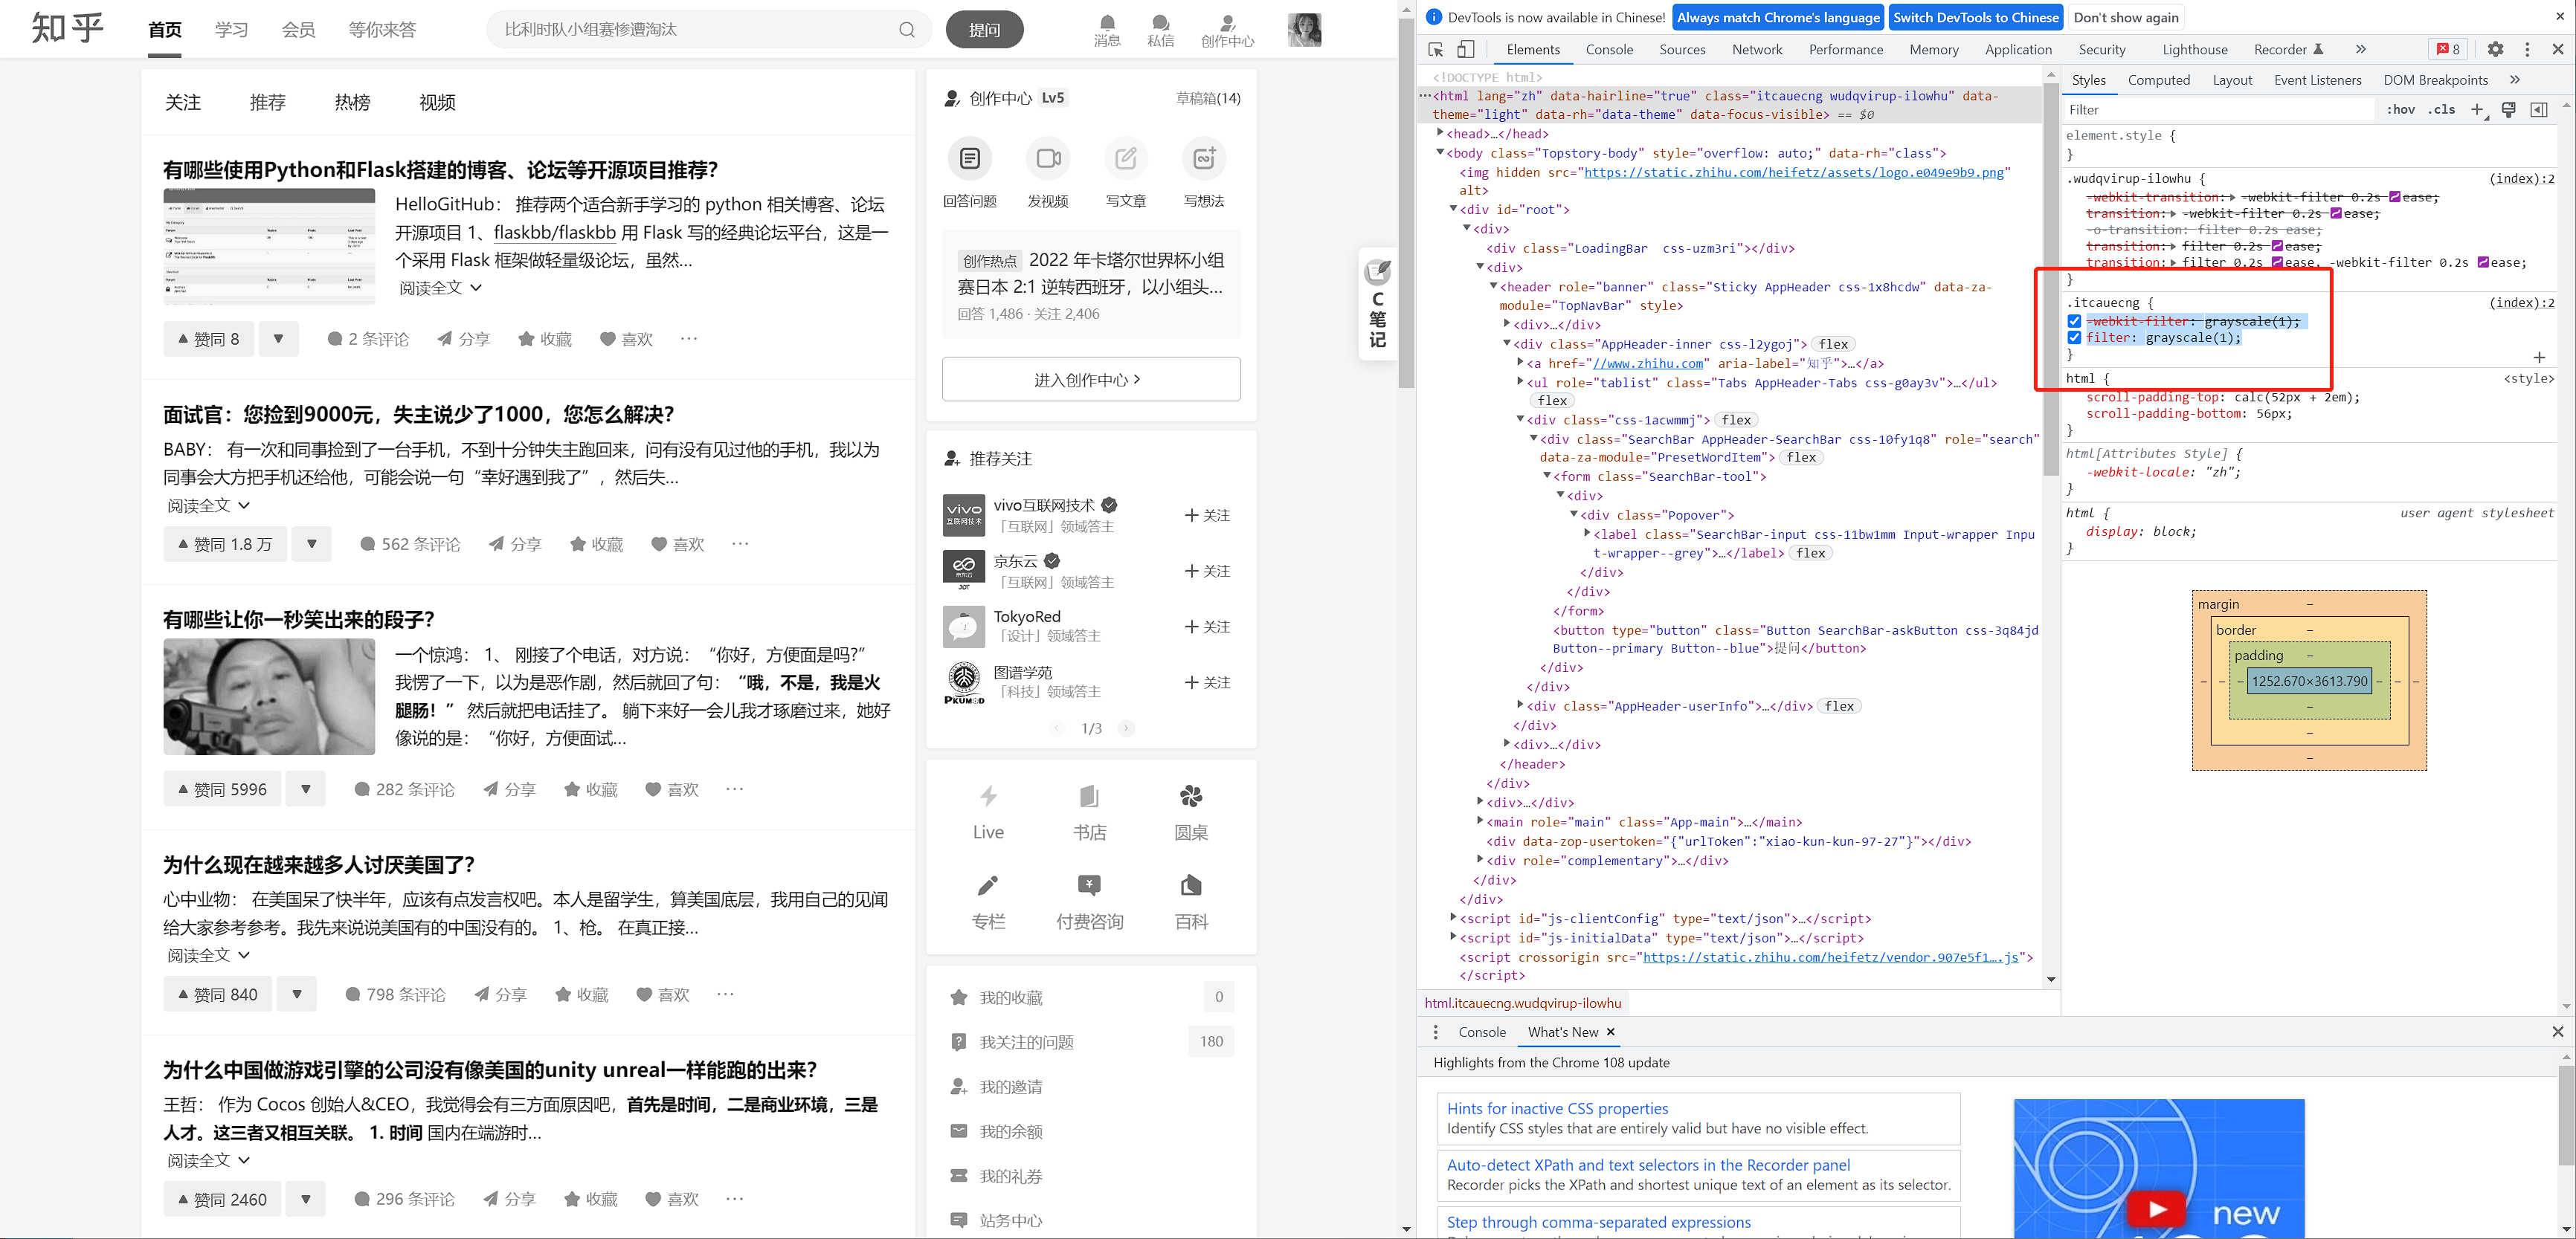The width and height of the screenshot is (2576, 1239).
Task: Collapse the header role="banner" node
Action: [1493, 287]
